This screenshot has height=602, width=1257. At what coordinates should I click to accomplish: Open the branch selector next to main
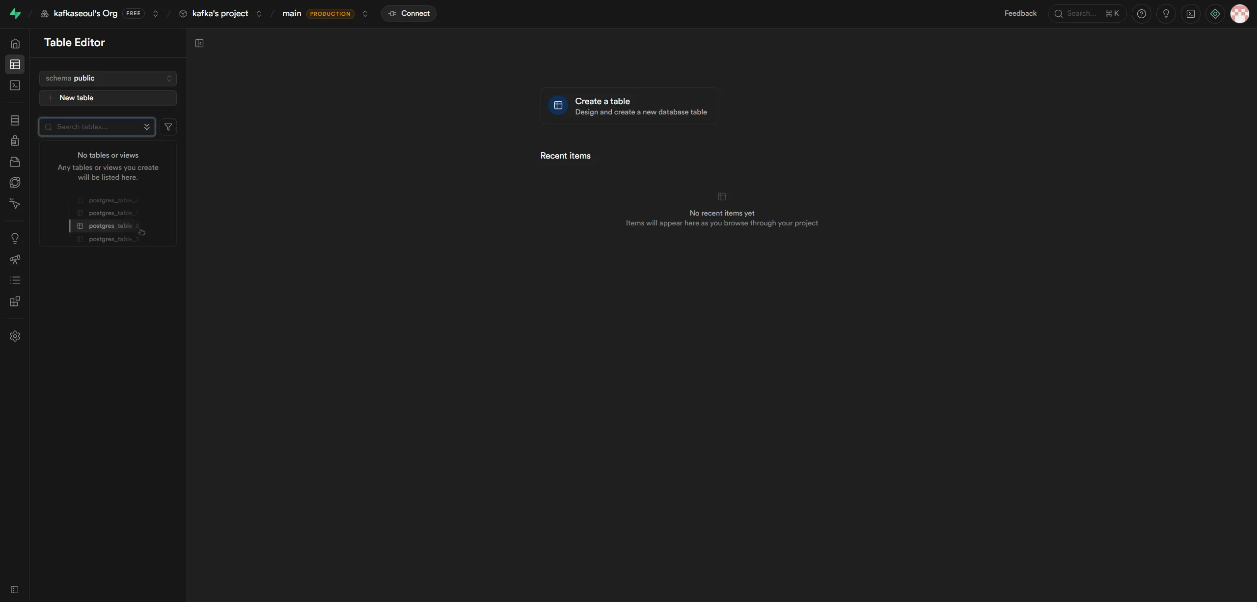point(365,13)
